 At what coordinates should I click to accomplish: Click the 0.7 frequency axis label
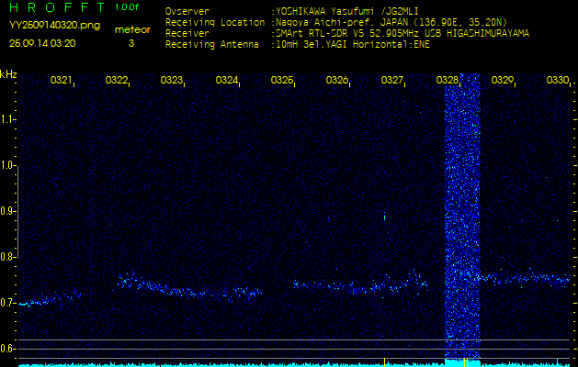[8, 303]
